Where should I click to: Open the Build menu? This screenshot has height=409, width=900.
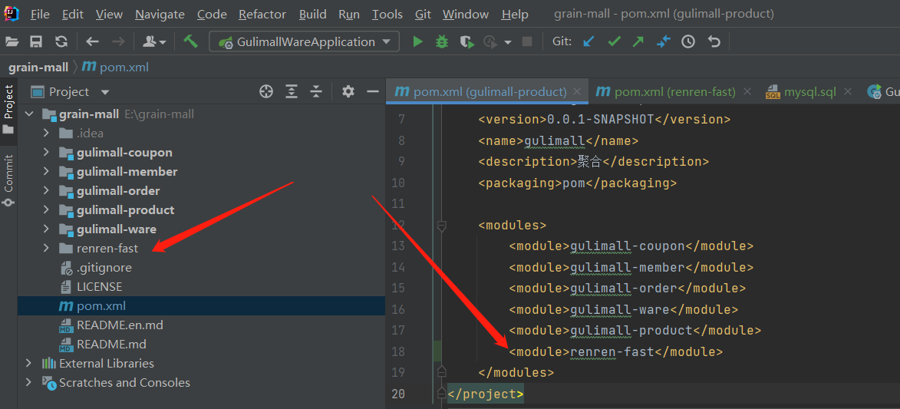tap(313, 15)
